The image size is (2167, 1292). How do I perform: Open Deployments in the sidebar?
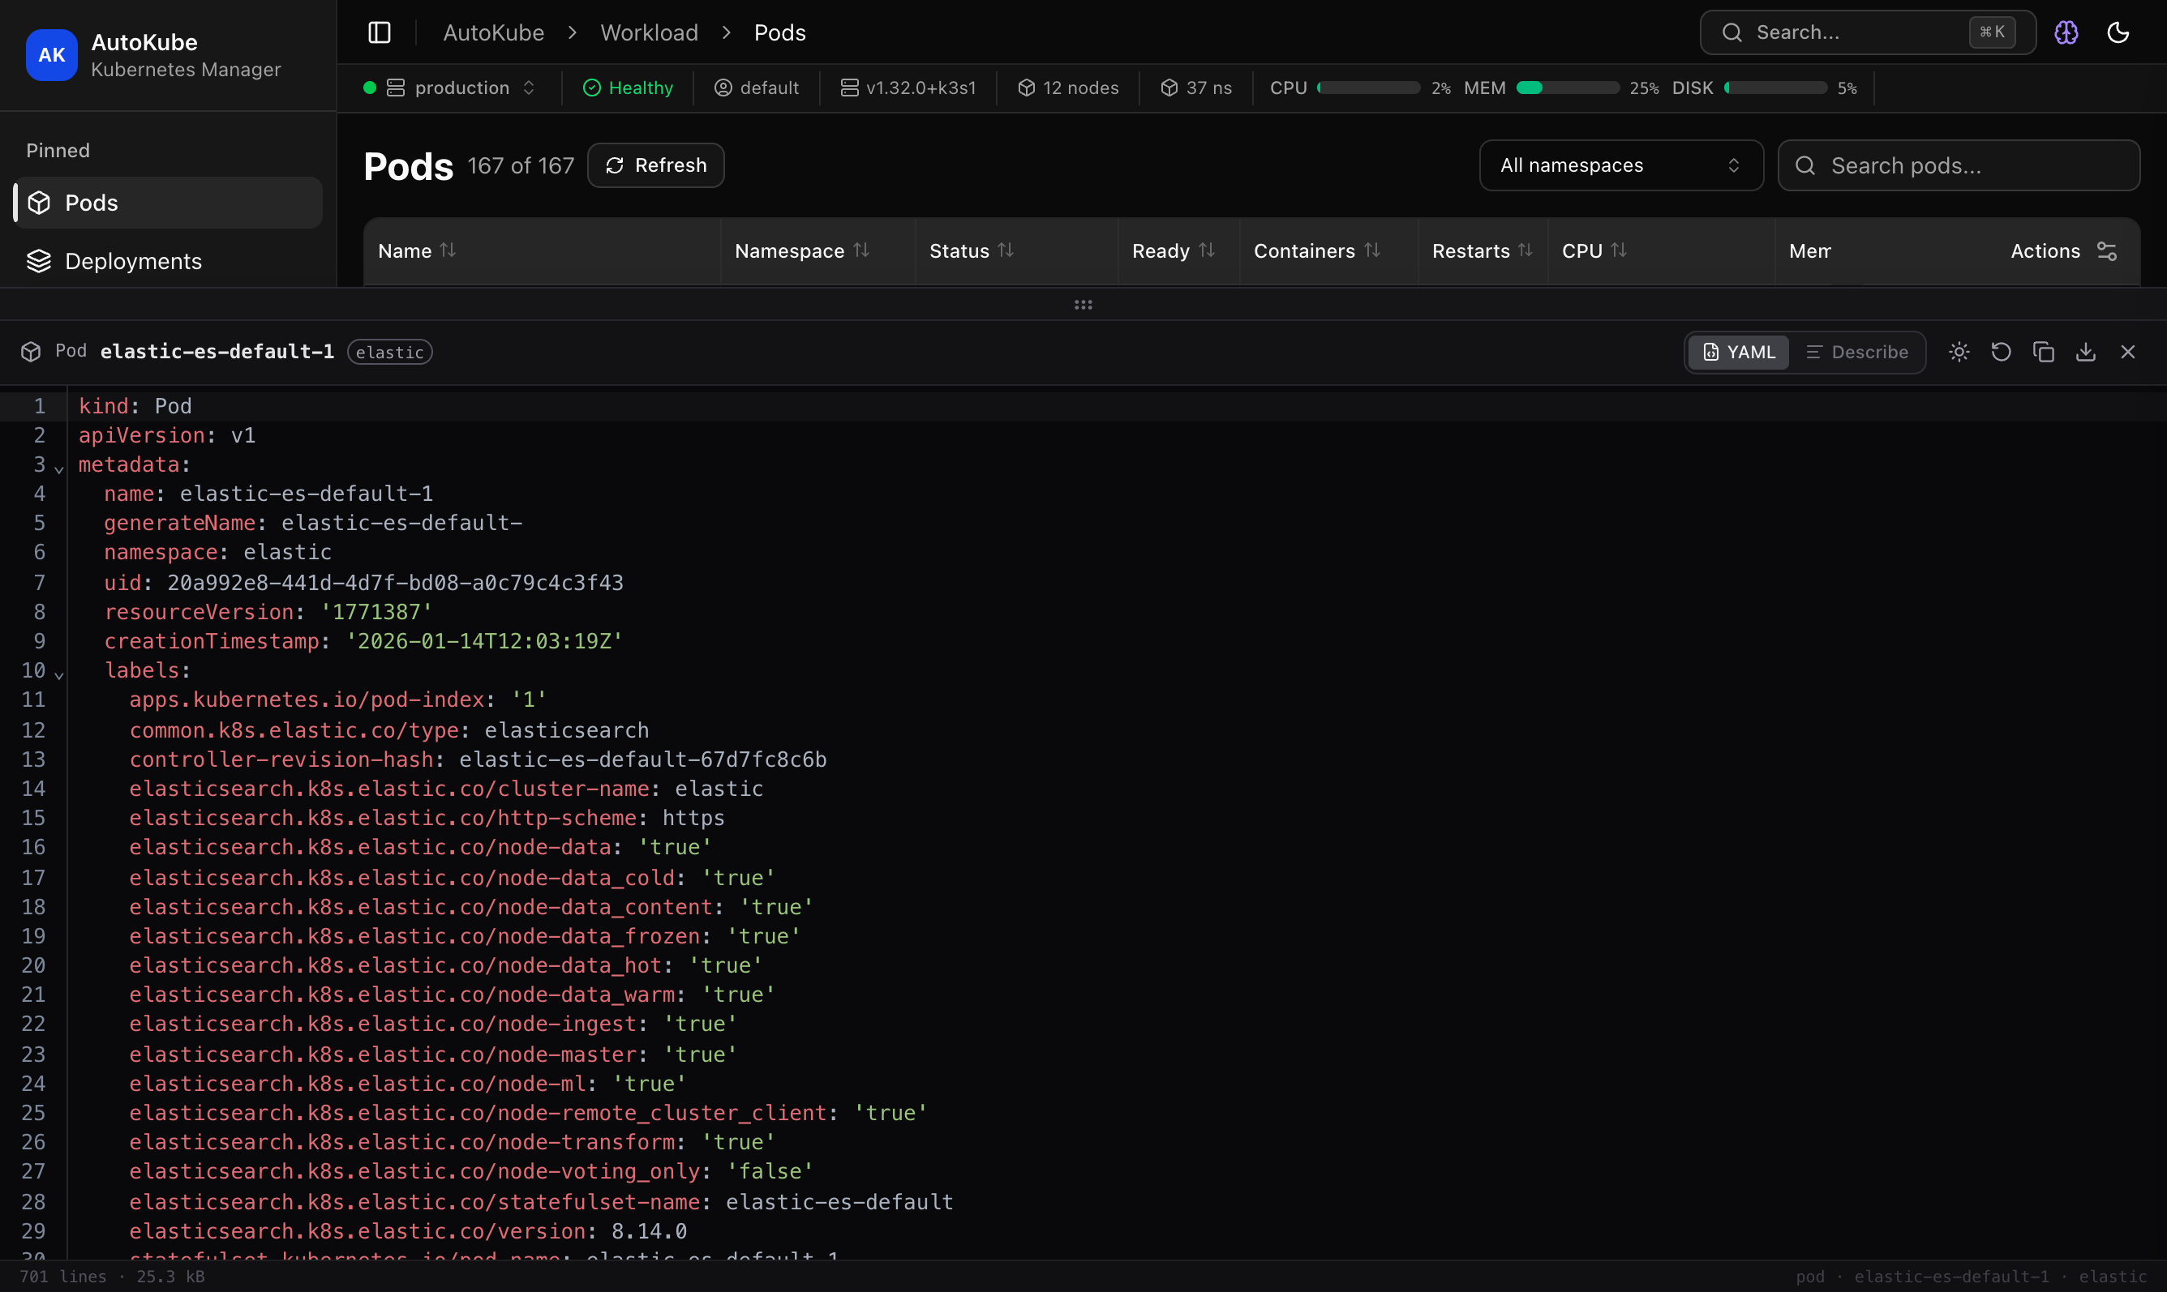pyautogui.click(x=168, y=261)
